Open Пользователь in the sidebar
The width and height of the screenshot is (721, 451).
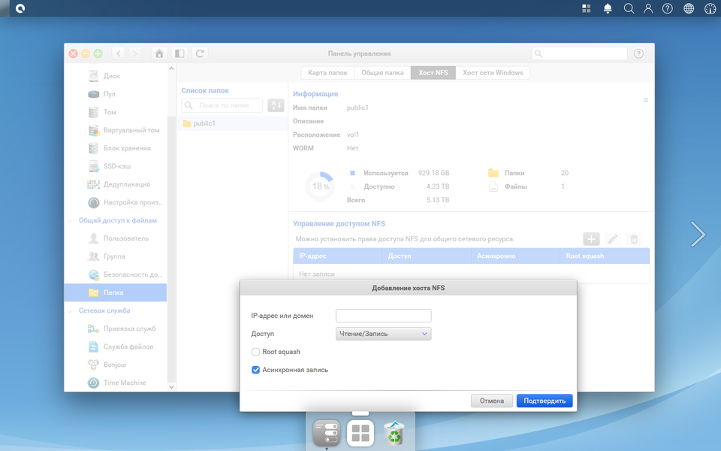pos(116,238)
